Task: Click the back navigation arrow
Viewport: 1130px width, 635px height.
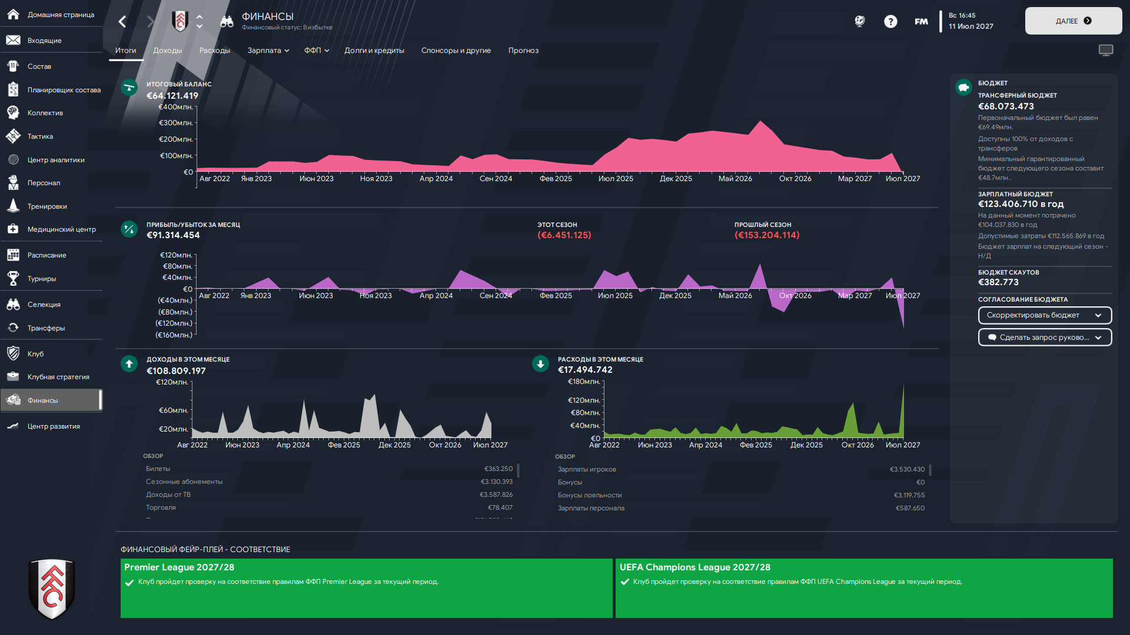Action: pyautogui.click(x=122, y=22)
